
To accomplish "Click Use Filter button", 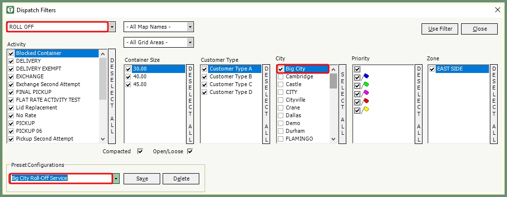I will 440,29.
